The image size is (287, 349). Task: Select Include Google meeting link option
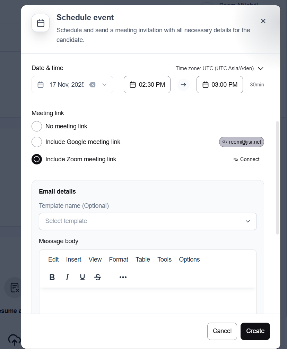coord(37,142)
